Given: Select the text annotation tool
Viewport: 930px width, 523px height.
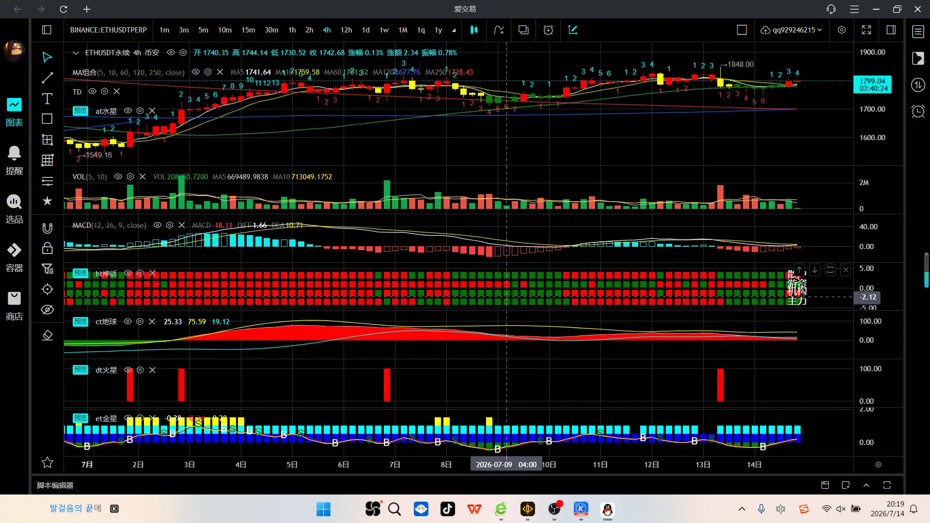Looking at the screenshot, I should click(47, 99).
